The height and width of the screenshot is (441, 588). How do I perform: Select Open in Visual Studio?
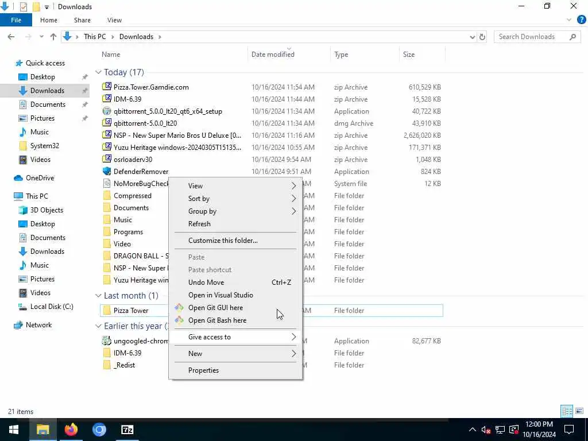[x=235, y=295]
